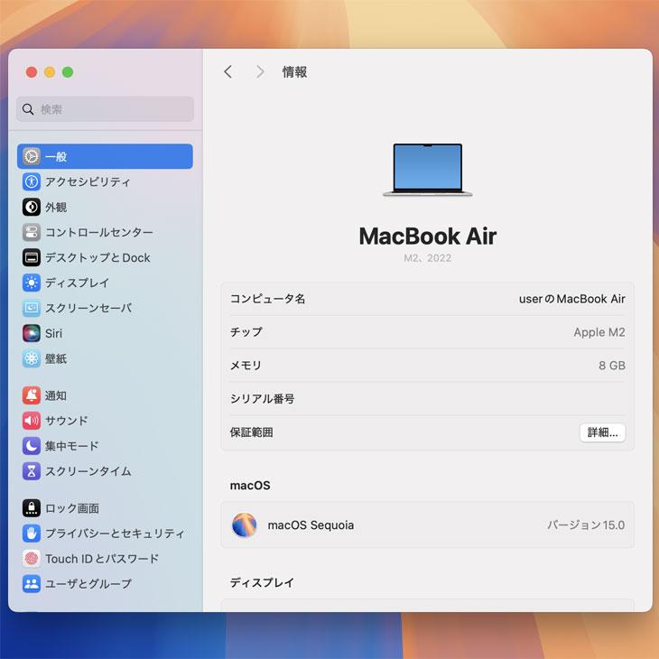659x659 pixels.
Task: Click the search magnifier icon
Action: click(28, 109)
